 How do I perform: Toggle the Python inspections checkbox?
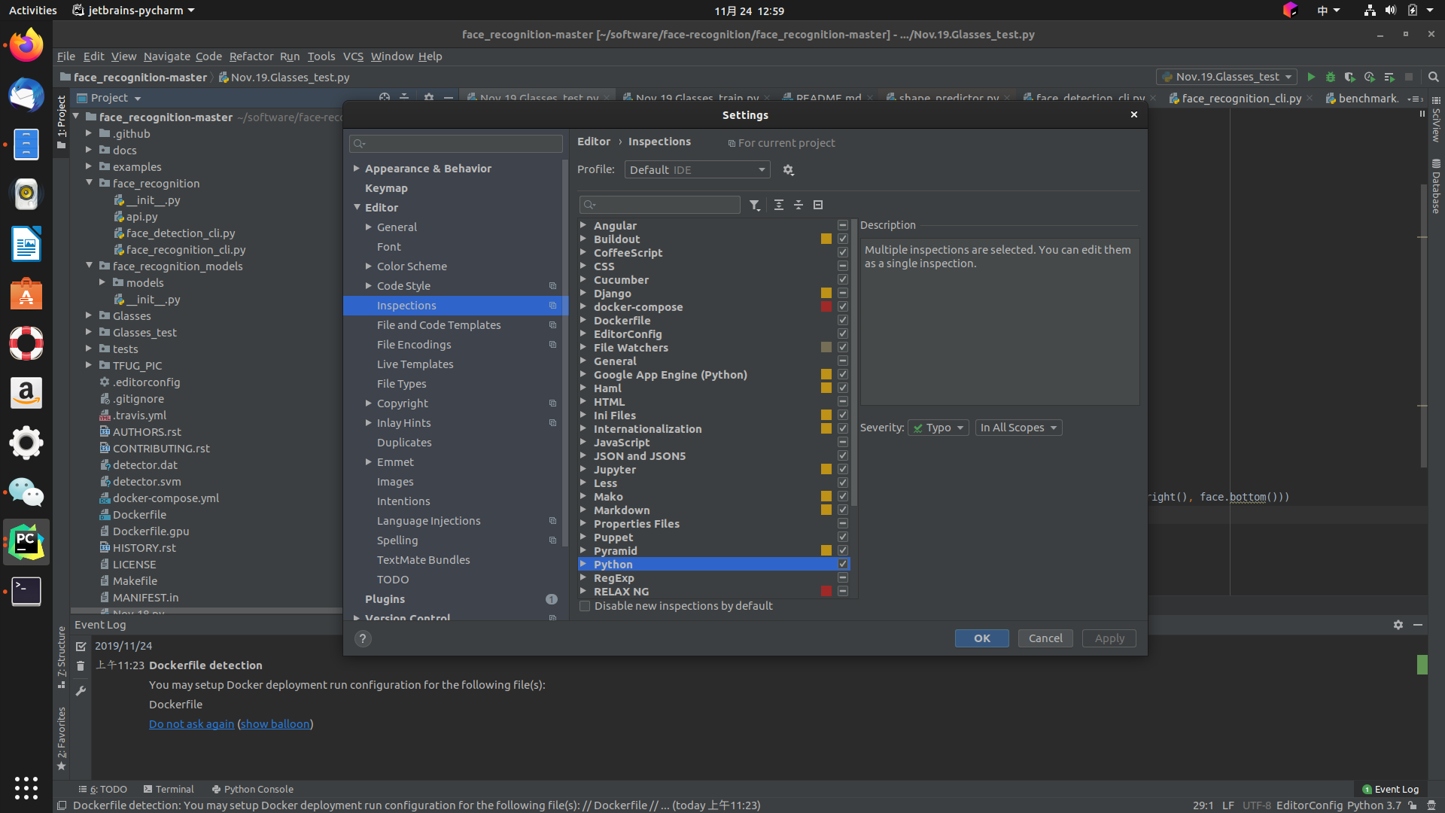coord(843,564)
